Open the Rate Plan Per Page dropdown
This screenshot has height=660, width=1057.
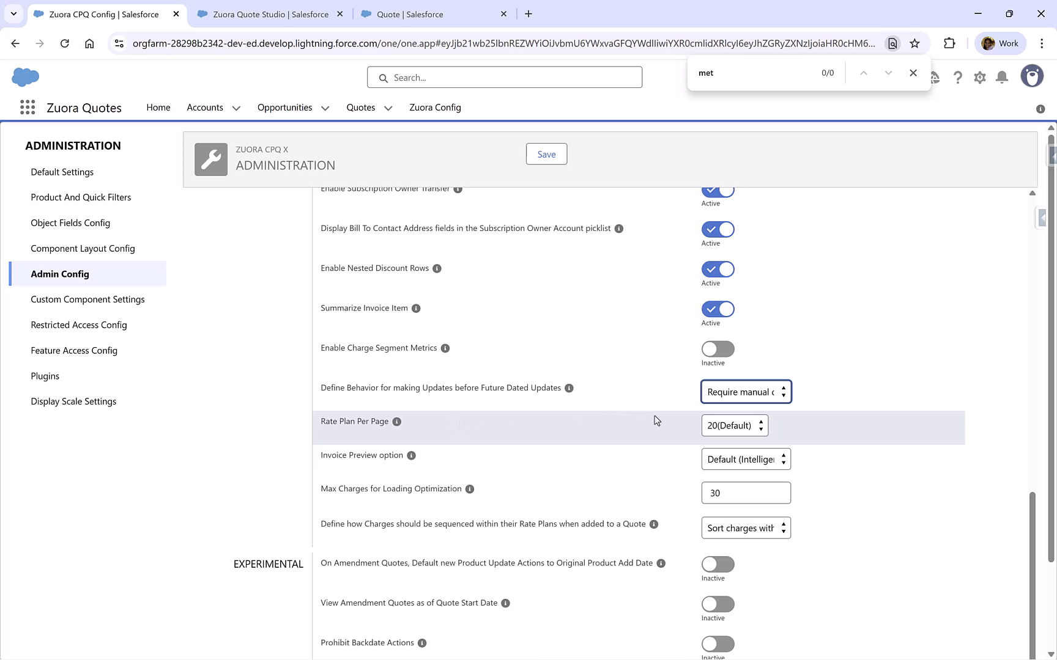734,425
